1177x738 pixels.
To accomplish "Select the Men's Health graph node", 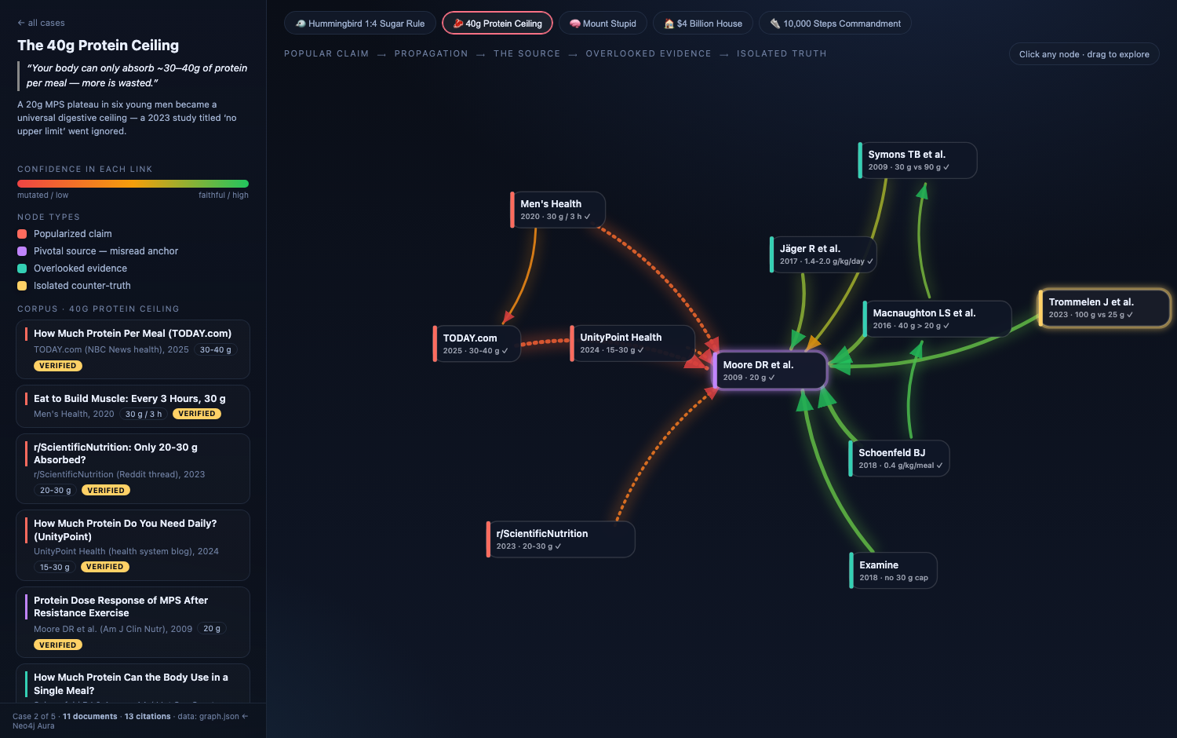I will 558,210.
